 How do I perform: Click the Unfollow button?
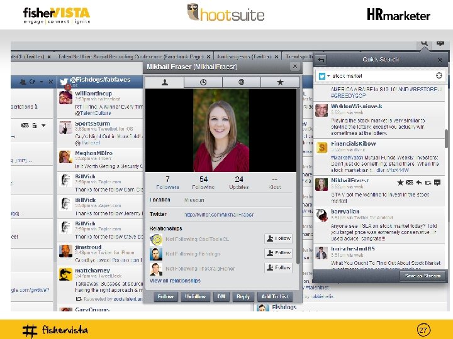click(195, 296)
